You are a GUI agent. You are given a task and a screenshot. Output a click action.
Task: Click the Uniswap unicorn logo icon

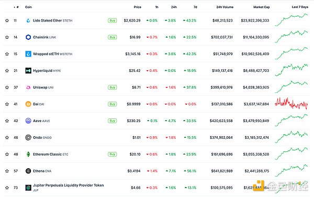[28, 87]
